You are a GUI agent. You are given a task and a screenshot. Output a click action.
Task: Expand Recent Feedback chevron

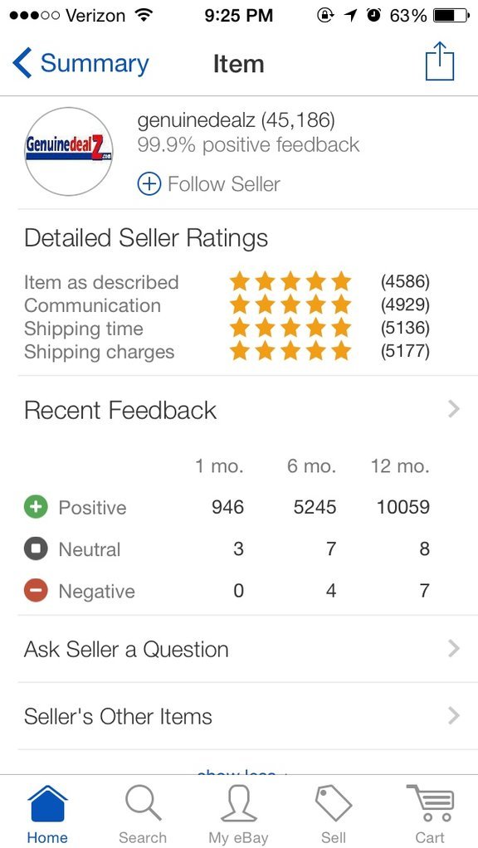coord(454,409)
